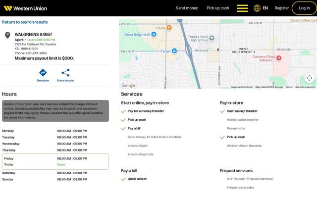Click the Share location icon
Image resolution: width=317 pixels, height=198 pixels.
(65, 73)
